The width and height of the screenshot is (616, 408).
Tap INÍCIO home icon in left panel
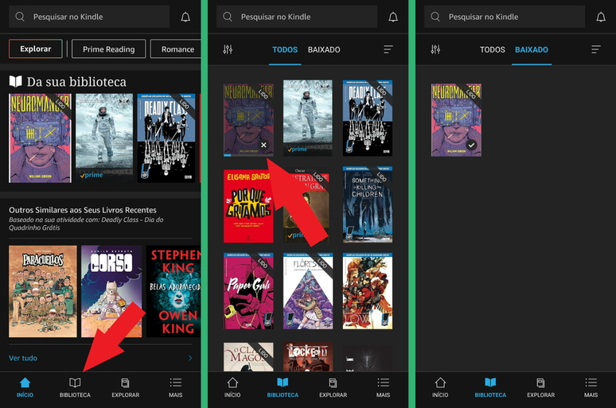point(25,387)
